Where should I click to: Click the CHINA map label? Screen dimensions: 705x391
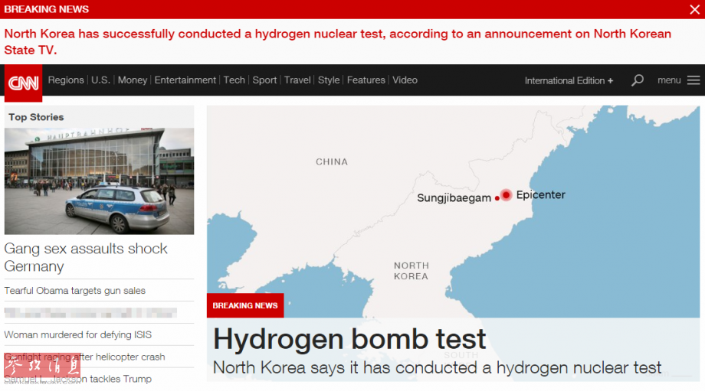tap(332, 162)
